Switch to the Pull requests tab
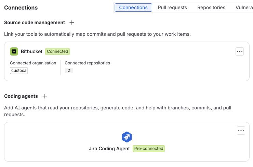253x167 pixels. coord(172,7)
